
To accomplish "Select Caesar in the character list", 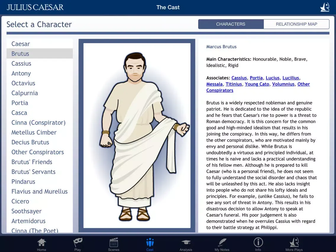I will (x=40, y=44).
